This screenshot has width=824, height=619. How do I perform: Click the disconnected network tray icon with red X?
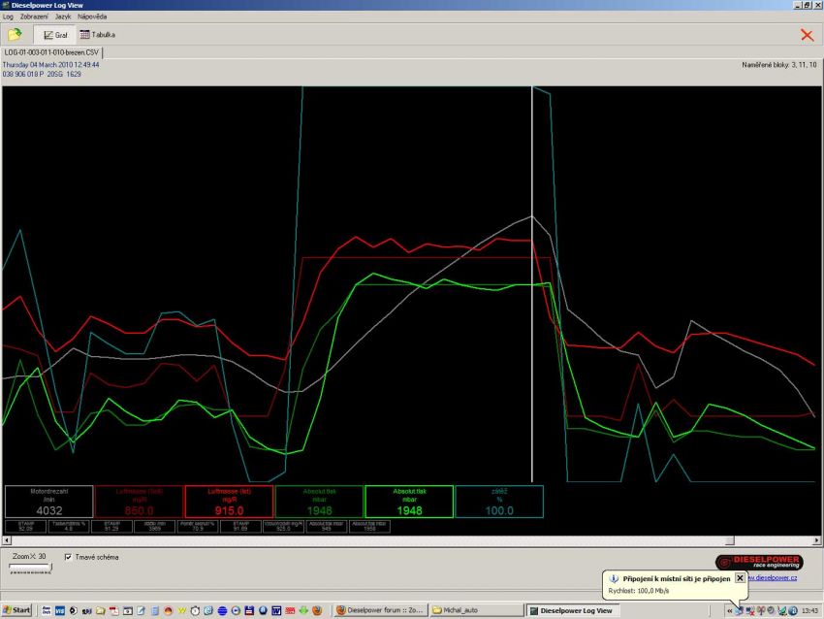pos(750,610)
